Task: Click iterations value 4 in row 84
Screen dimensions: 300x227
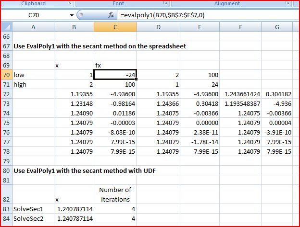Action: 115,218
